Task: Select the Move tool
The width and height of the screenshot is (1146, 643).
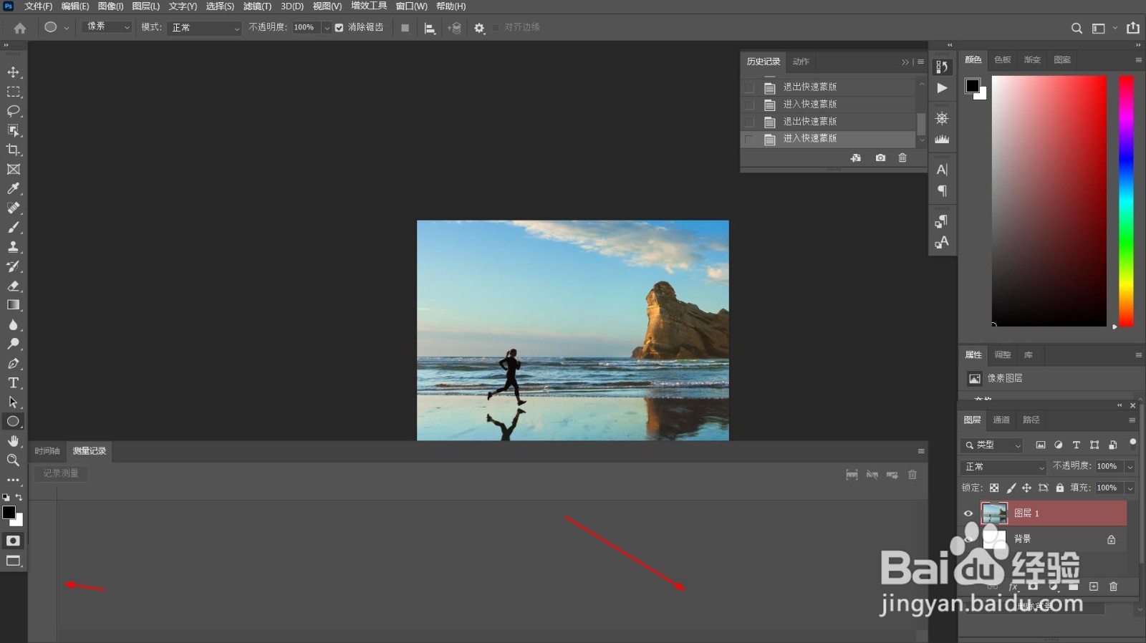Action: pyautogui.click(x=13, y=72)
